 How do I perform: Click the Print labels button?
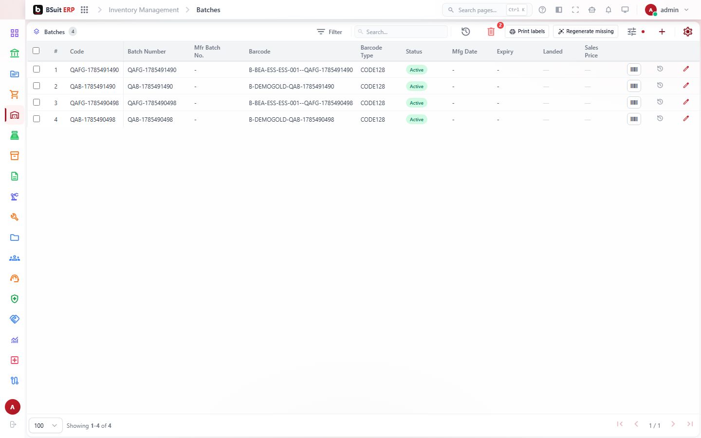tap(527, 31)
